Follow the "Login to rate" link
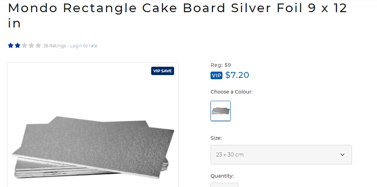The image size is (377, 187). [x=84, y=46]
